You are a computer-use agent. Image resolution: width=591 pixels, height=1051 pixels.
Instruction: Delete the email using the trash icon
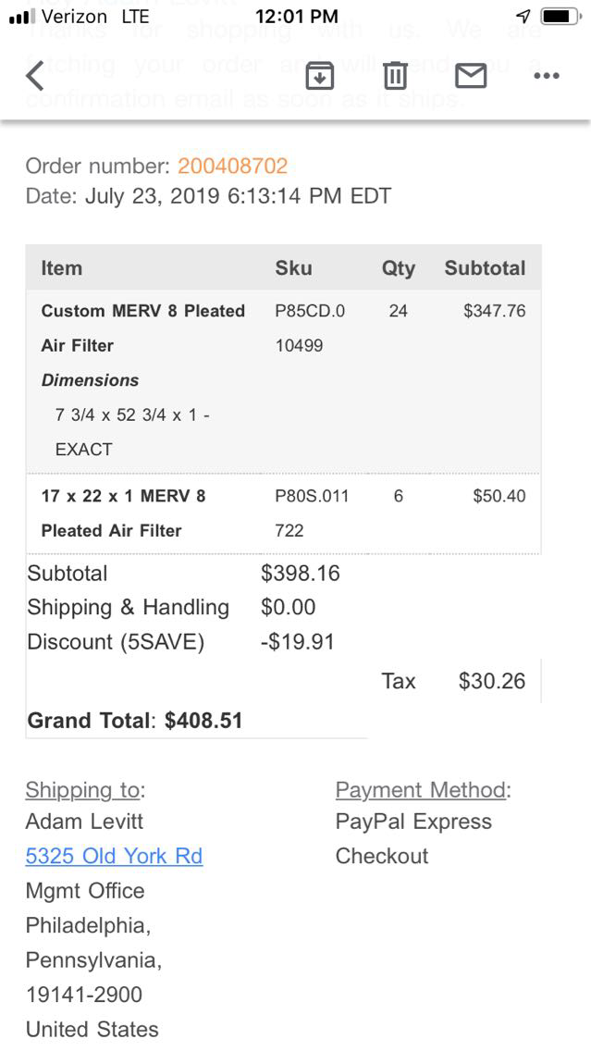(x=395, y=75)
